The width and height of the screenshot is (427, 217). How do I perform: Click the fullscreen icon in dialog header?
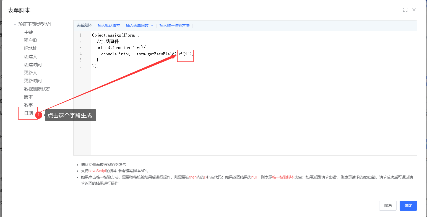pos(405,10)
